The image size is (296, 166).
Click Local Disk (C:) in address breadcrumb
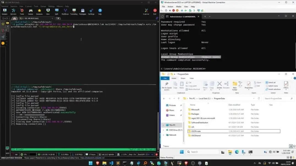pyautogui.click(x=204, y=99)
